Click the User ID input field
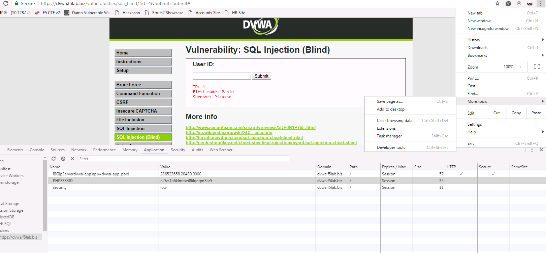546x253 pixels. [222, 76]
